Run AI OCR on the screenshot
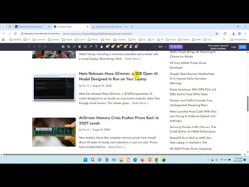Image resolution: width=249 pixels, height=187 pixels. (176, 47)
